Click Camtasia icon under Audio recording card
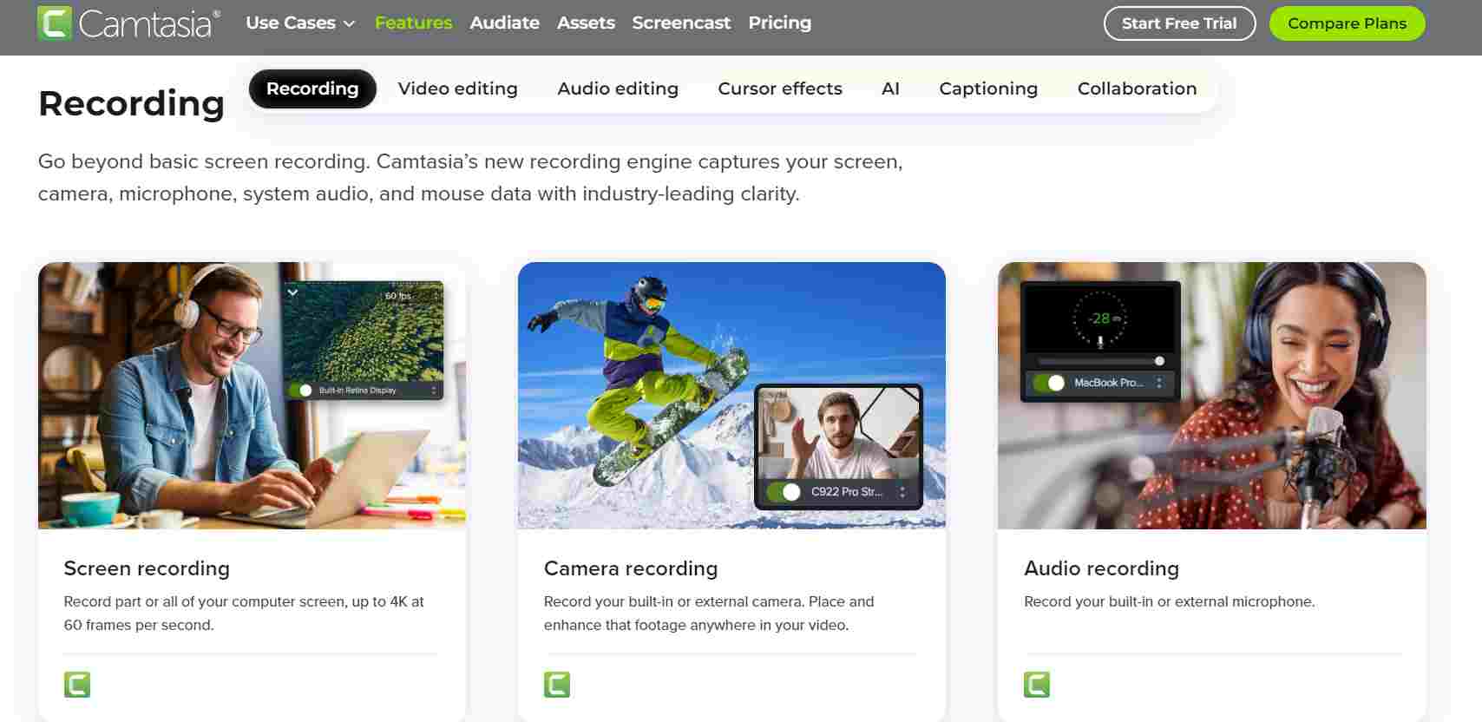 tap(1037, 685)
